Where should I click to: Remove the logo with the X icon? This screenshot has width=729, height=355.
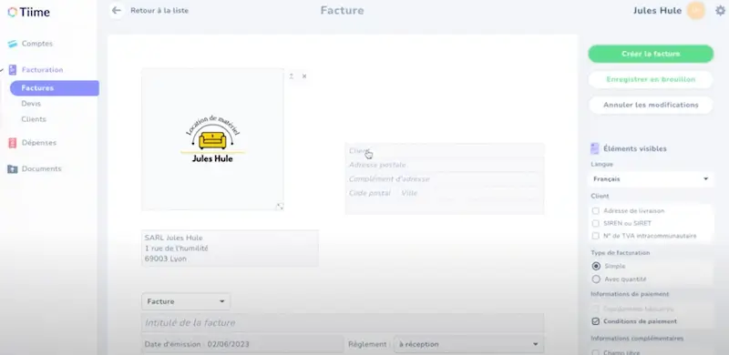coord(304,76)
